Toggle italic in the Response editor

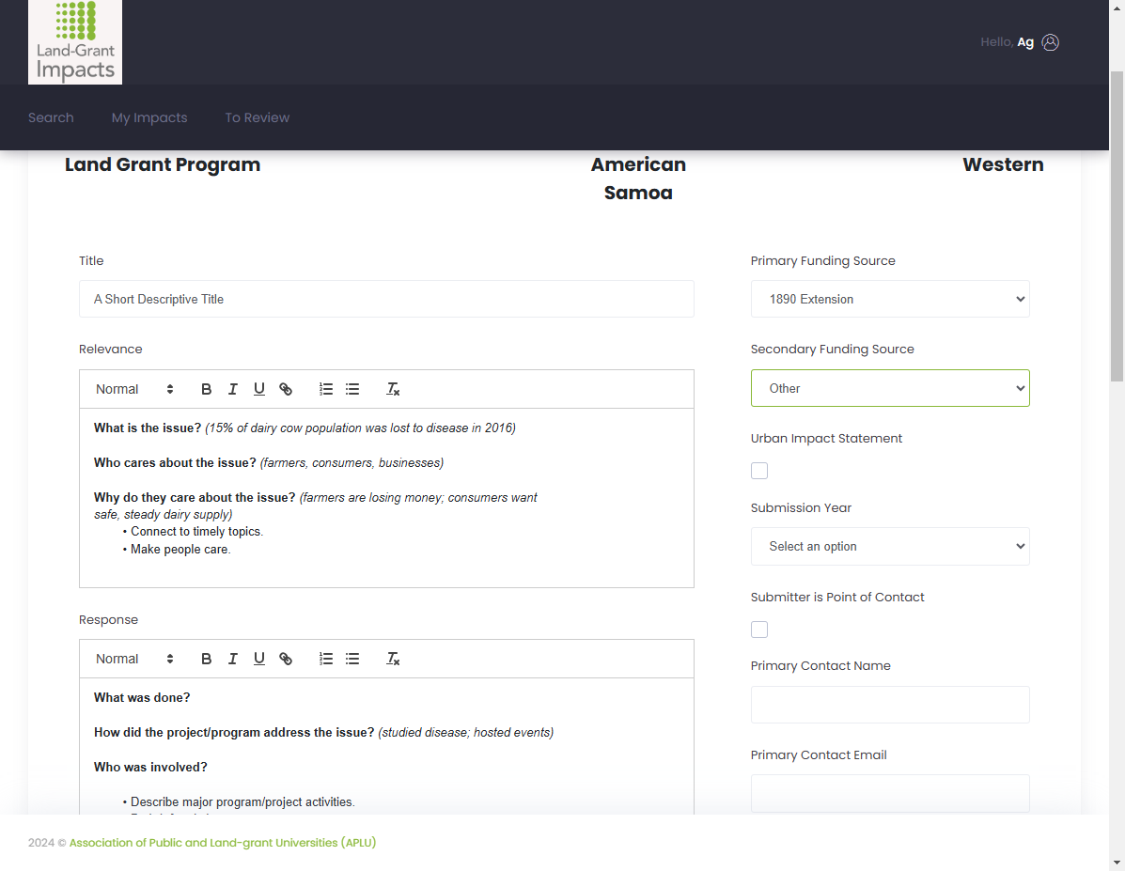(232, 659)
